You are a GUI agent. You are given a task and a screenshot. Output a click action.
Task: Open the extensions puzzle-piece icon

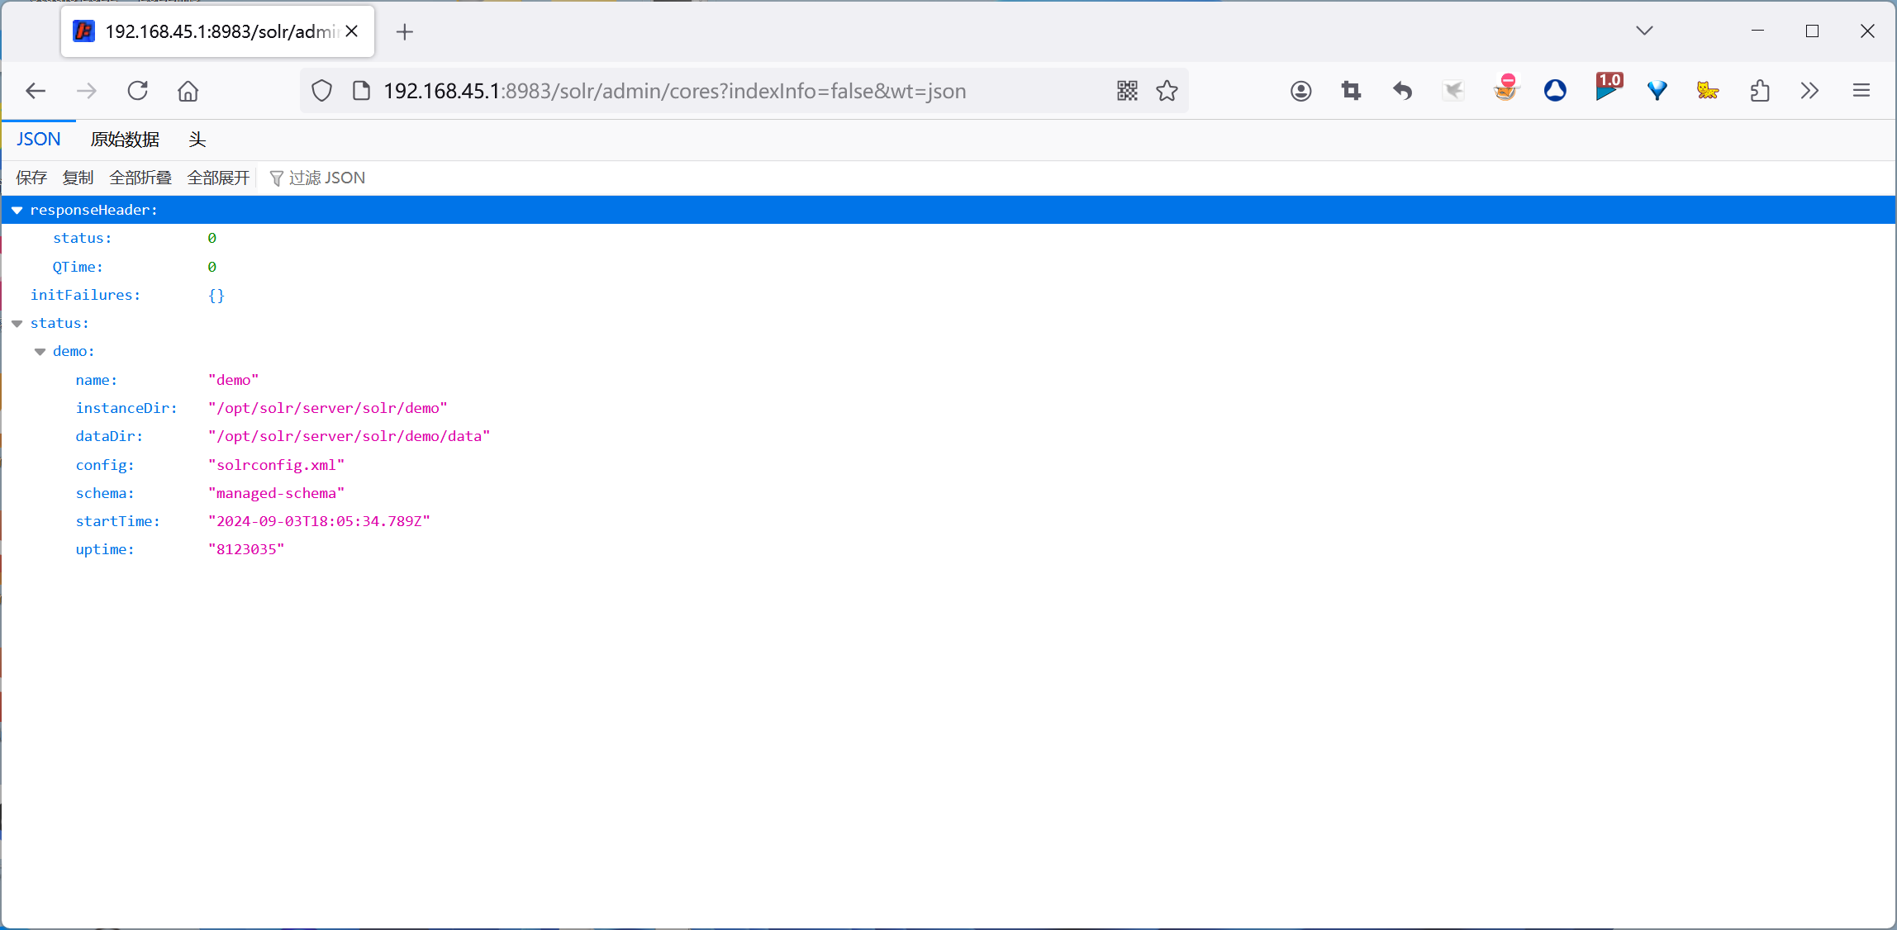pos(1759,91)
